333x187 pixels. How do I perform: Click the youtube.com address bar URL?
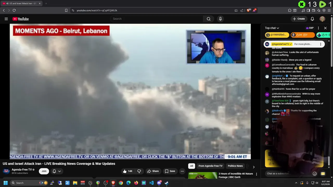(x=97, y=10)
